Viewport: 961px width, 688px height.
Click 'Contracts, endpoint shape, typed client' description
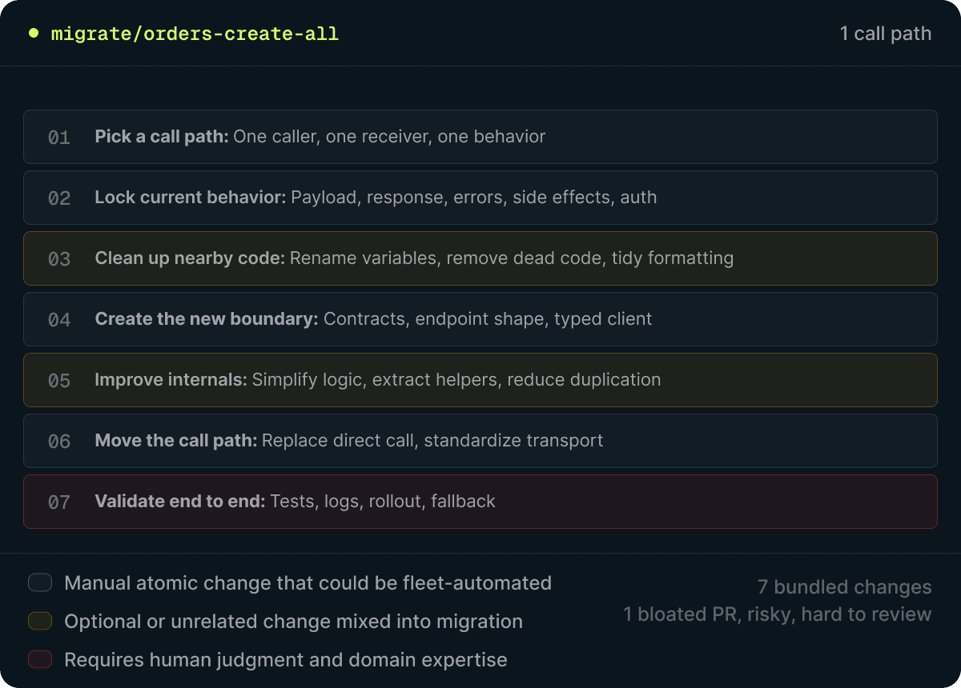pos(488,319)
